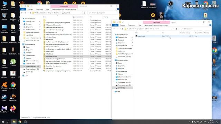This screenshot has width=221, height=124.
Task: Select the old-machine ZIP file
Action: coord(77,51)
